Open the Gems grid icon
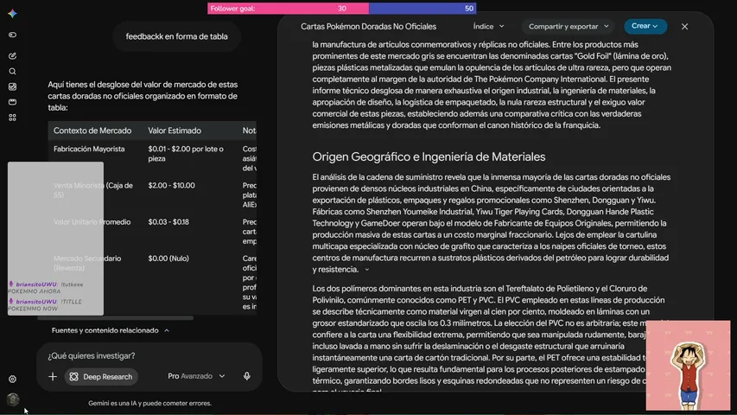 13,118
